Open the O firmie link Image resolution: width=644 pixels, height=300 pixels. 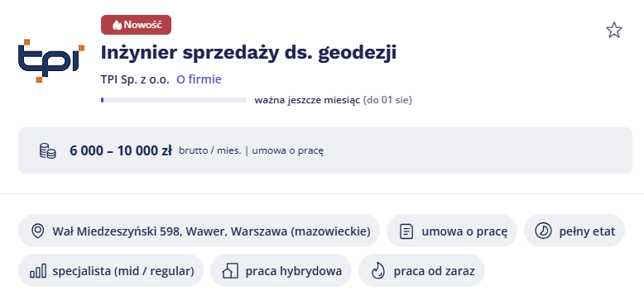coord(199,79)
